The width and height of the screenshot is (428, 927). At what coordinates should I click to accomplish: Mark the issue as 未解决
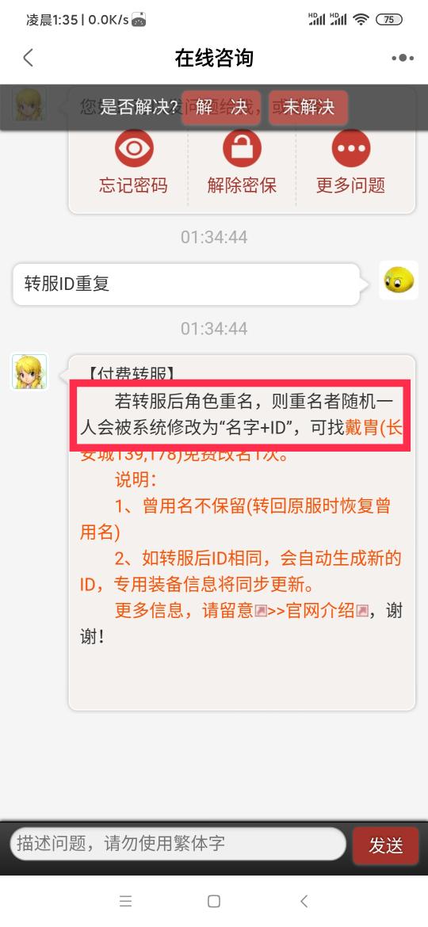308,107
